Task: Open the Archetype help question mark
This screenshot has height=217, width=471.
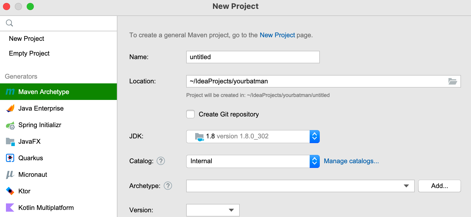Action: 168,186
